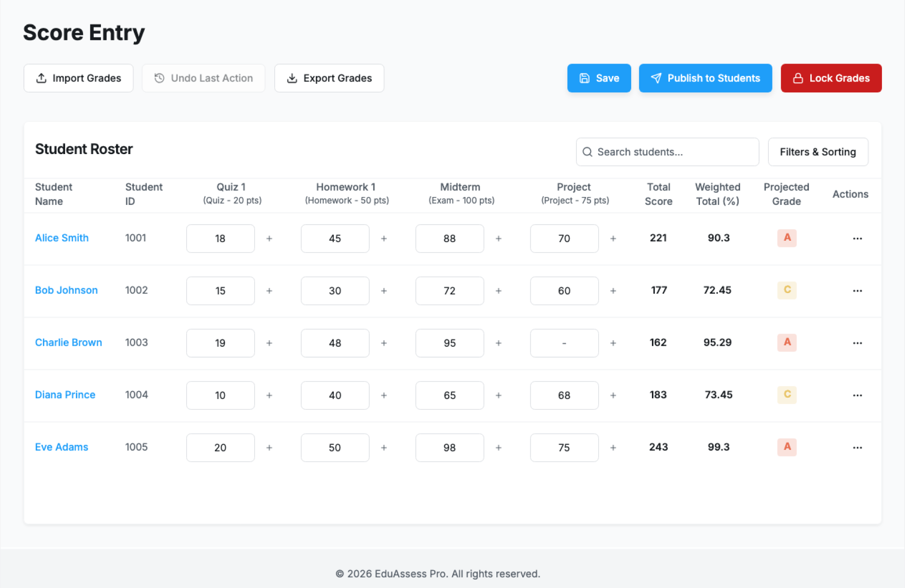Open the three-dot actions menu for Eve Adams
Viewport: 905px width, 588px height.
tap(857, 448)
